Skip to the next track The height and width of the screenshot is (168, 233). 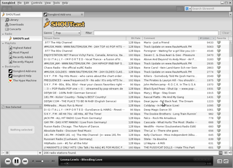point(25,161)
